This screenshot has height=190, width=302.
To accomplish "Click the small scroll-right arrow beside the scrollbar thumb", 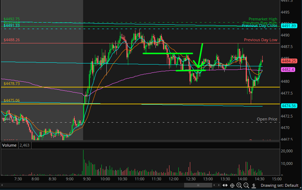I will (x=219, y=185).
